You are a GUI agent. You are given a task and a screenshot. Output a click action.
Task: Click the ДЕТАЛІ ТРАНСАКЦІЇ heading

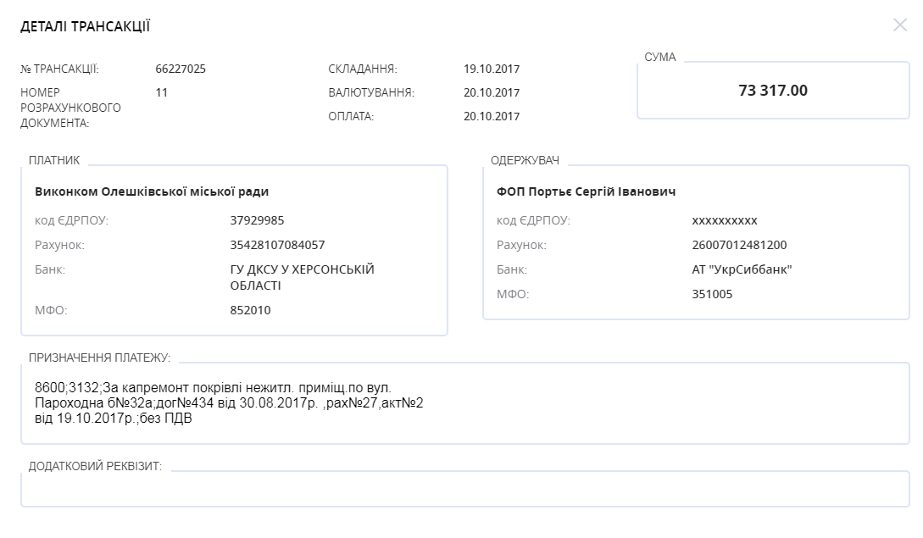pos(86,26)
